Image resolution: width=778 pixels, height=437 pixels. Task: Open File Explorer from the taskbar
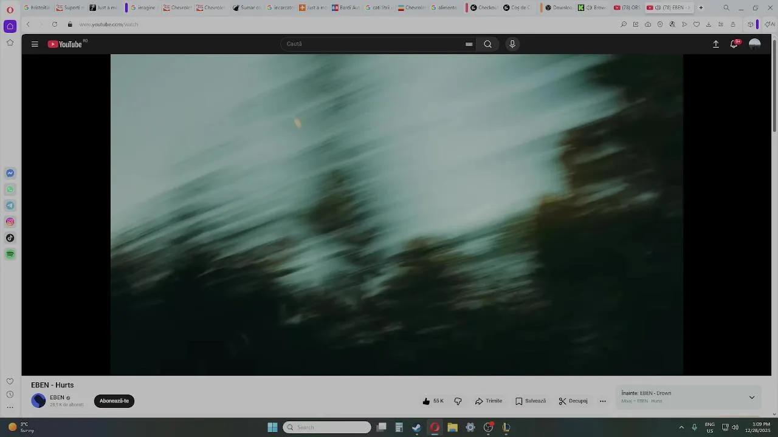[x=452, y=427]
